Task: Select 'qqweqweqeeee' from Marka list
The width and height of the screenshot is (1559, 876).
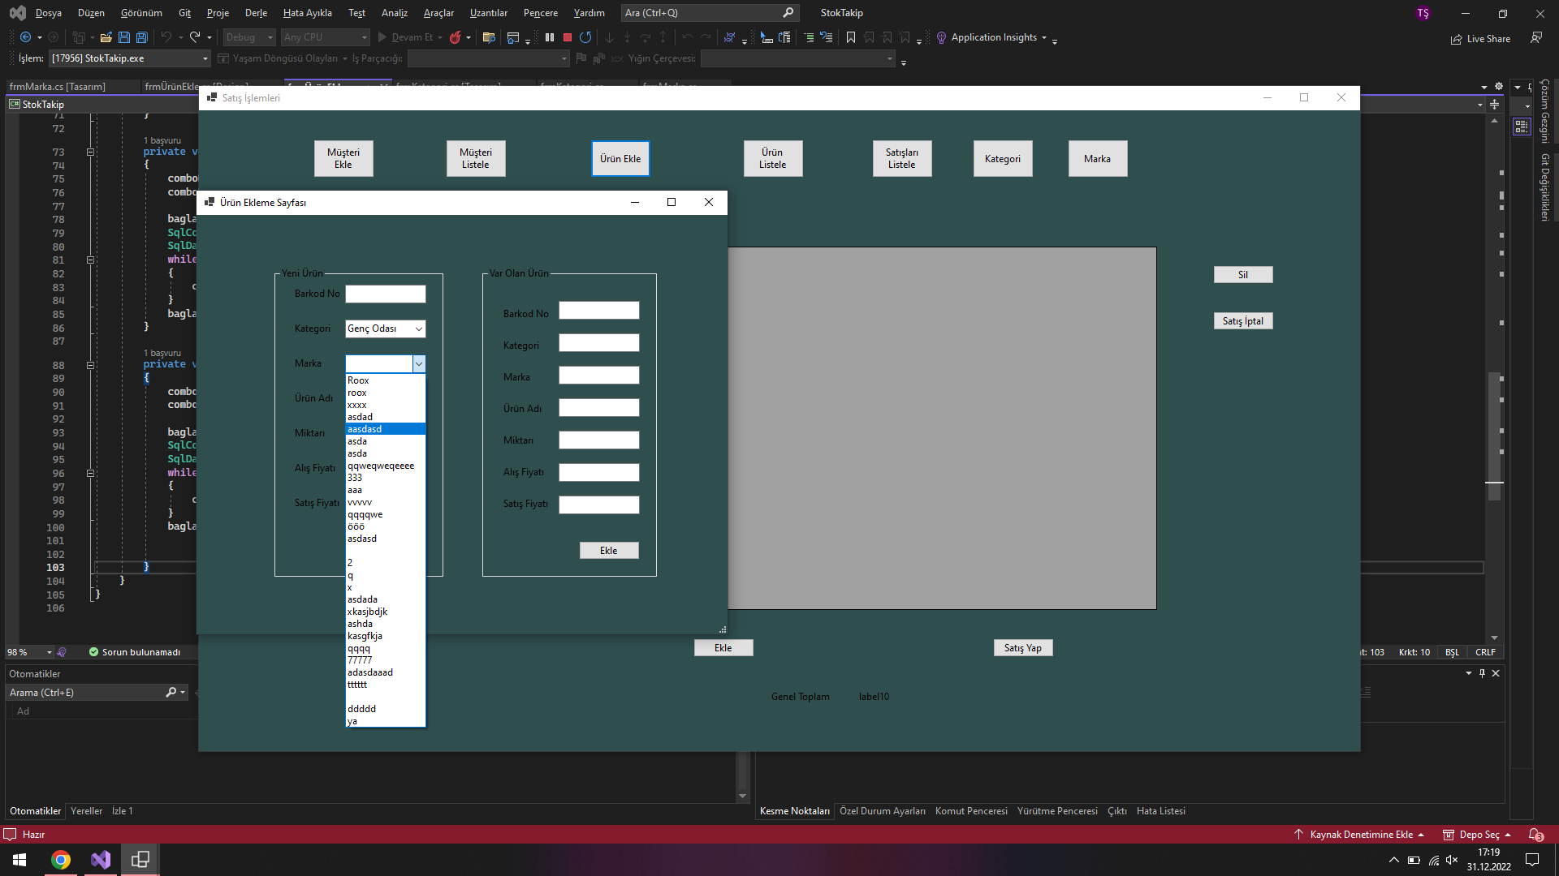Action: click(381, 466)
